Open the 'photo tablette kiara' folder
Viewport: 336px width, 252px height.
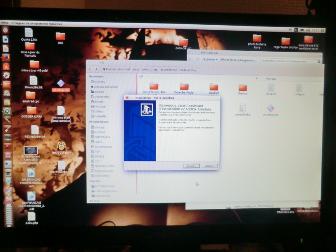pyautogui.click(x=257, y=42)
